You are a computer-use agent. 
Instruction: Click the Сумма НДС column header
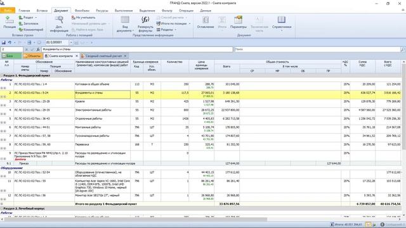[362, 66]
